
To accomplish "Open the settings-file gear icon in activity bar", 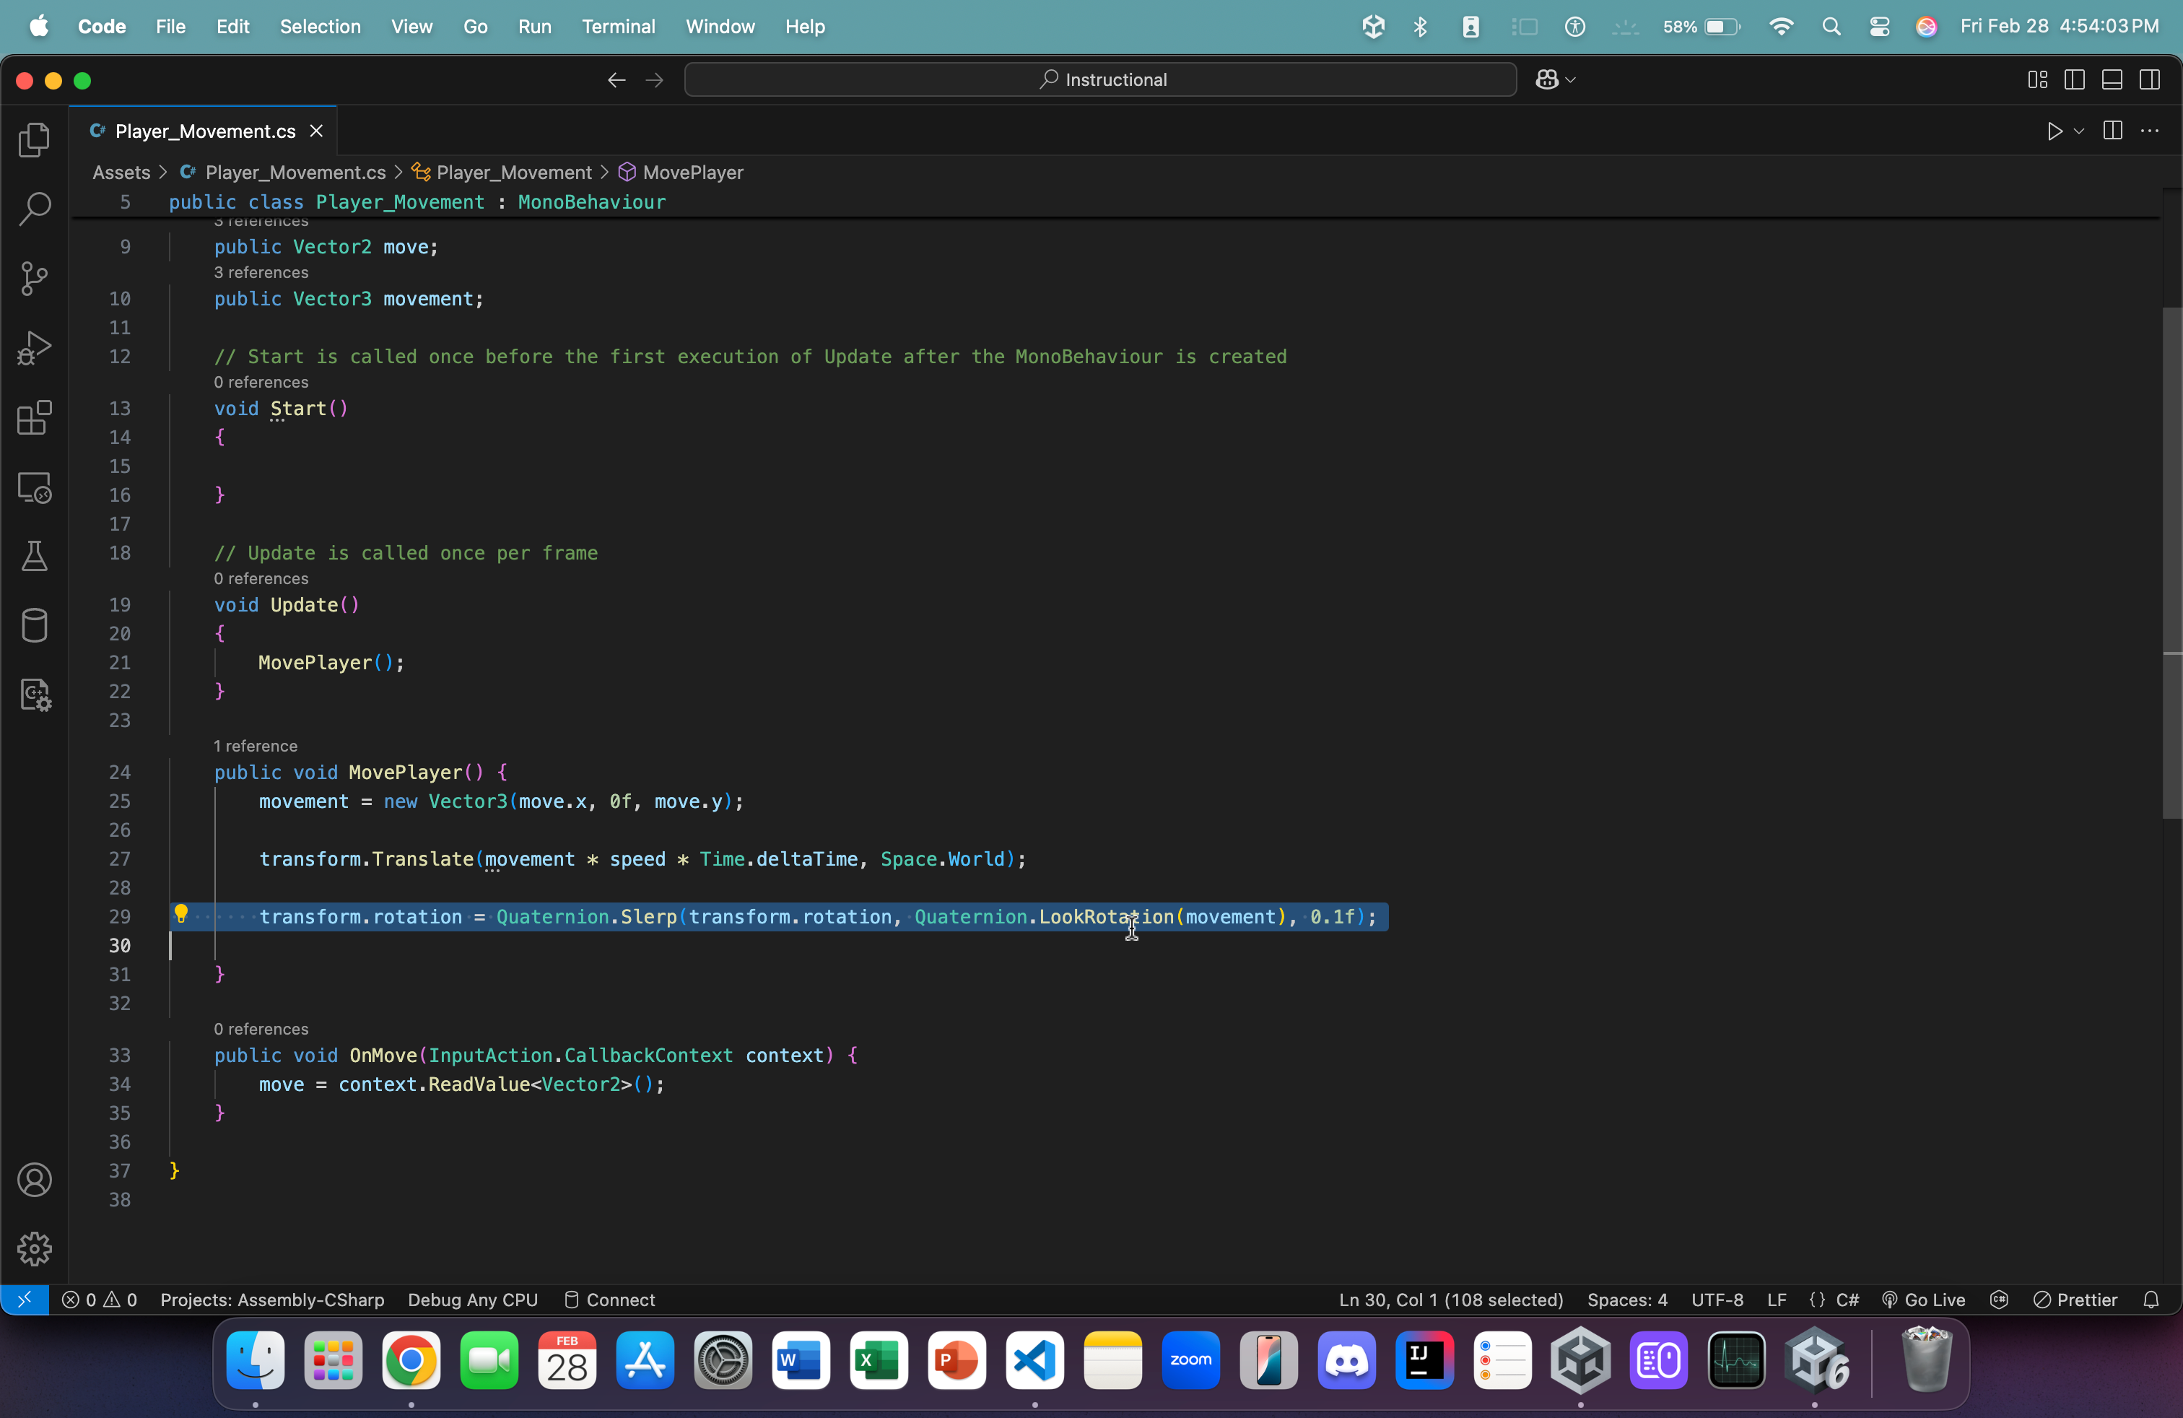I will pyautogui.click(x=34, y=695).
